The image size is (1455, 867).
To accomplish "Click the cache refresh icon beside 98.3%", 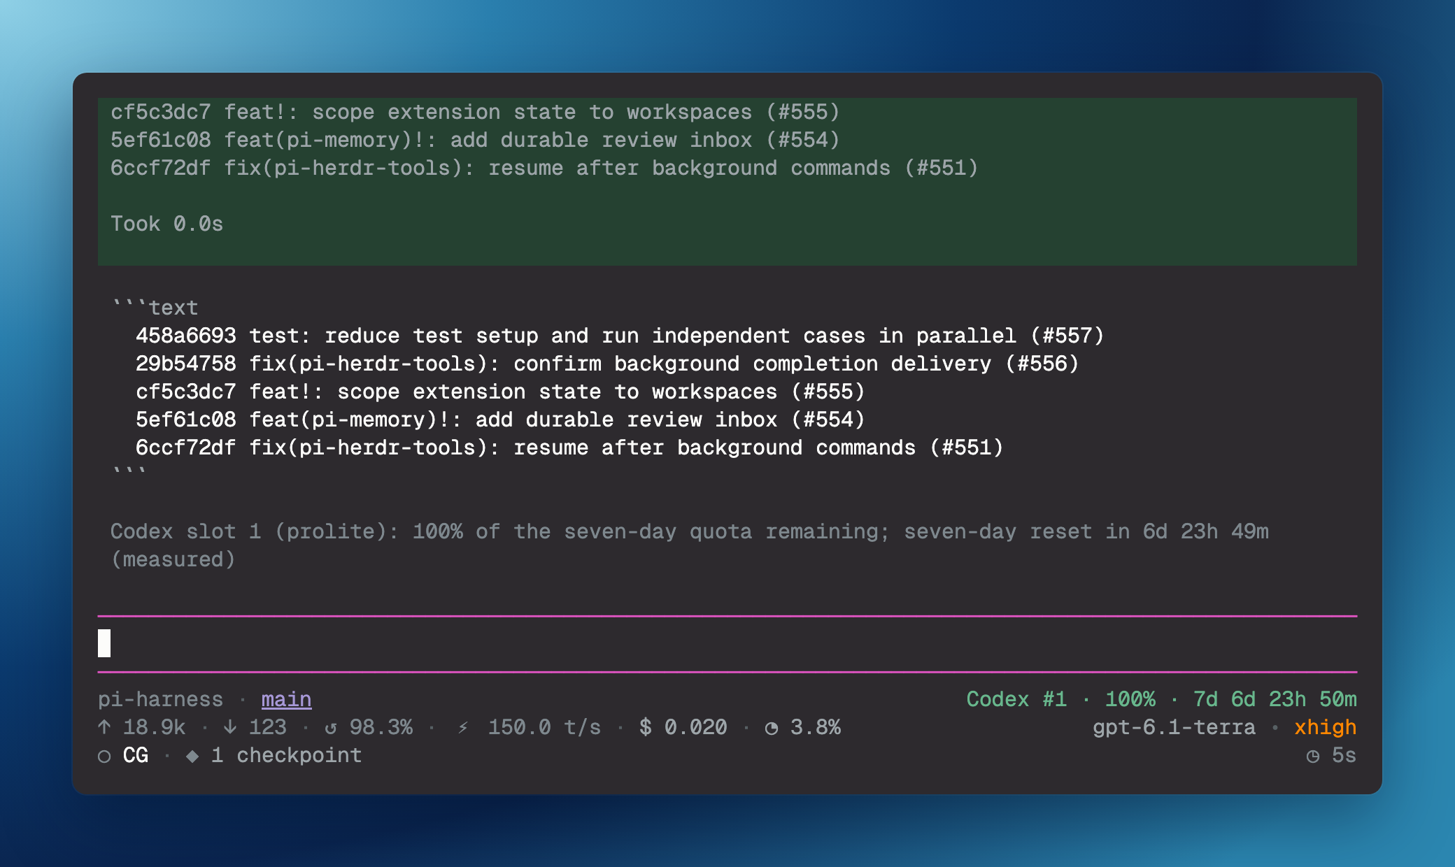I will (331, 728).
